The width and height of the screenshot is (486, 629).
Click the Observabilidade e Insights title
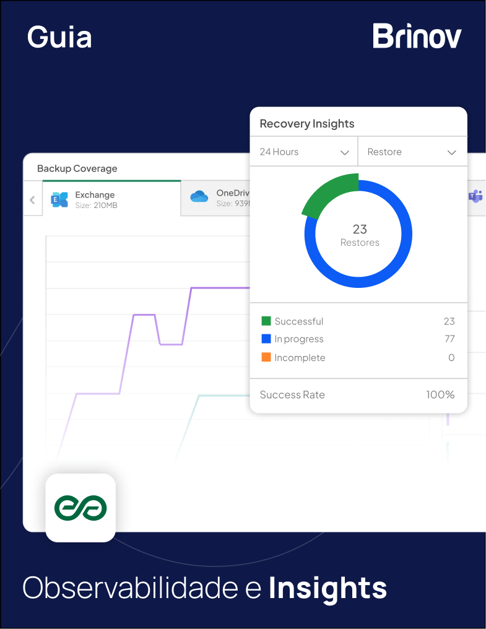[x=205, y=589]
